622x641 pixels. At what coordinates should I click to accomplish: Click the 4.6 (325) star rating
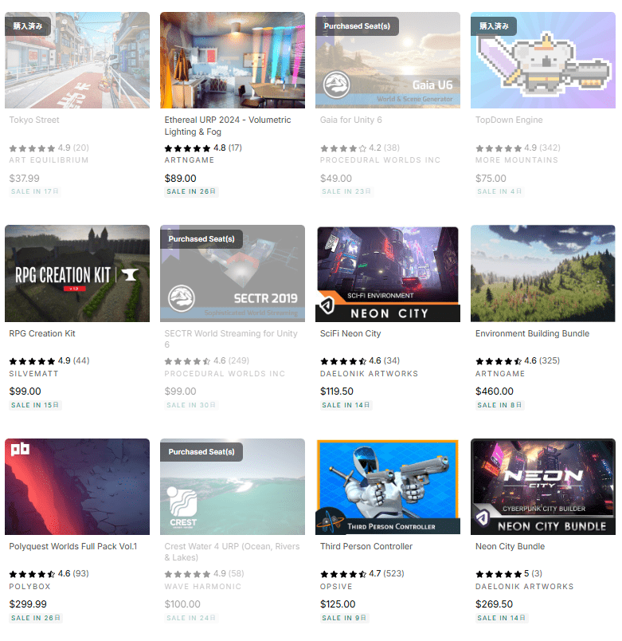[x=518, y=360]
